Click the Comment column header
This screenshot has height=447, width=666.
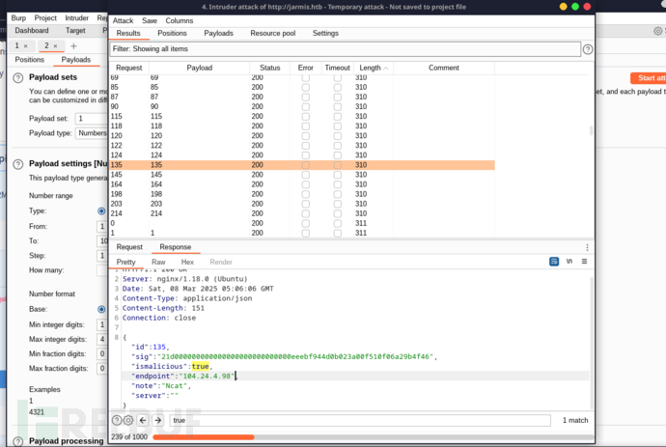tap(443, 68)
